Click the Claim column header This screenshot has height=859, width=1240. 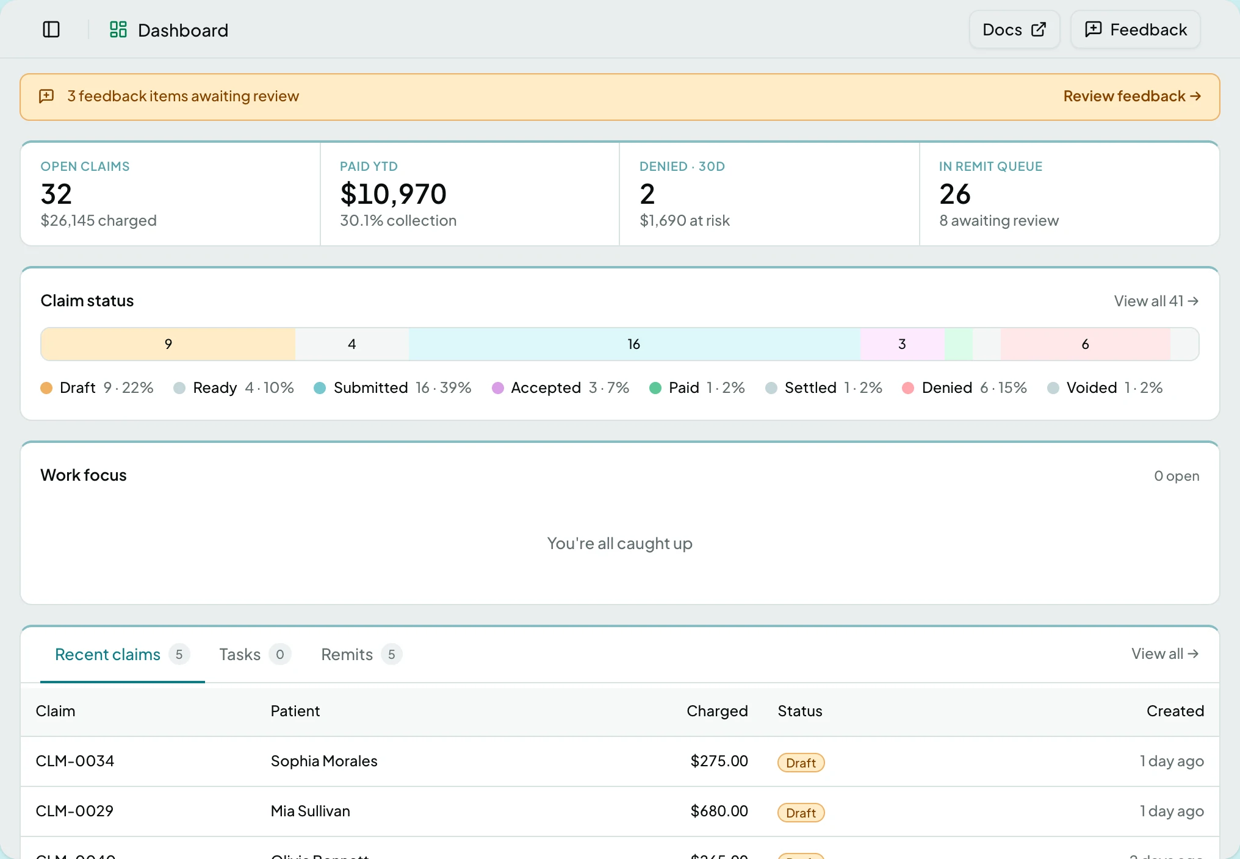tap(56, 711)
